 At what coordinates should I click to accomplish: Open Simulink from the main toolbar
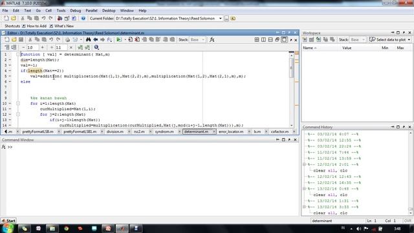60,18
